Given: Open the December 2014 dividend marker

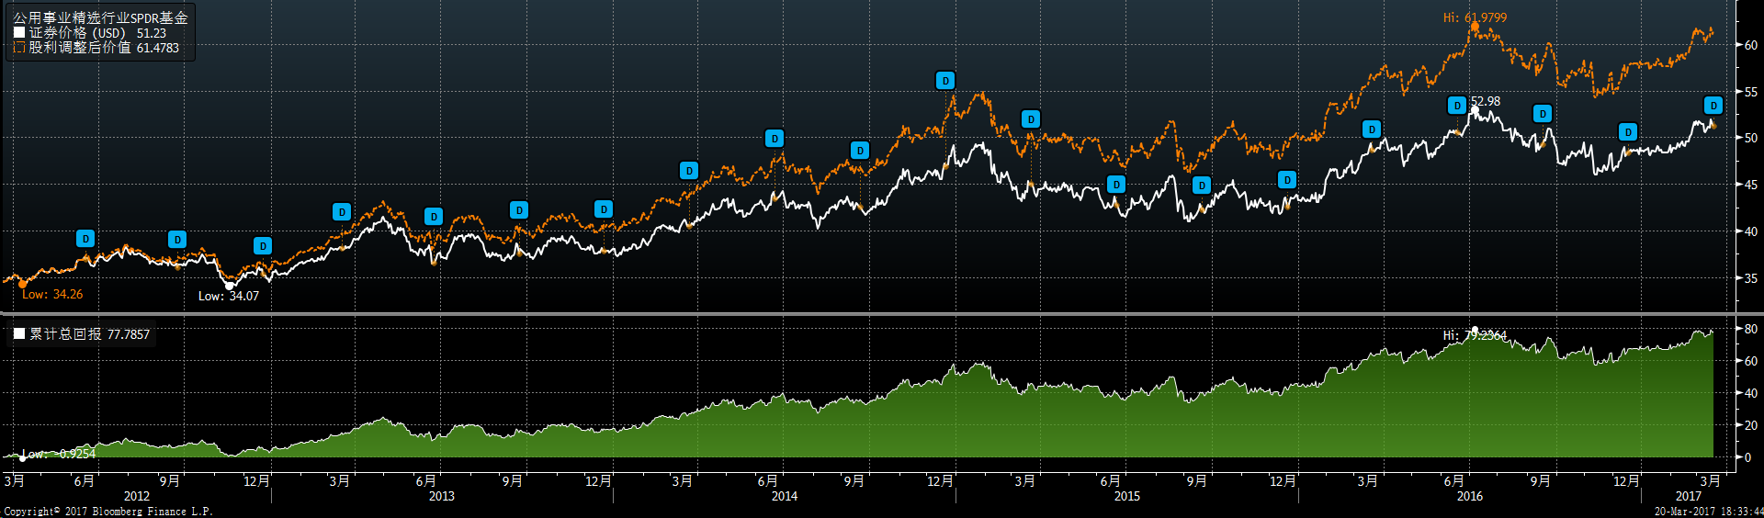Looking at the screenshot, I should (945, 81).
